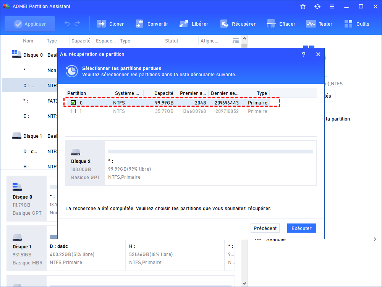Open the hamburger menu in title bar

(x=332, y=7)
